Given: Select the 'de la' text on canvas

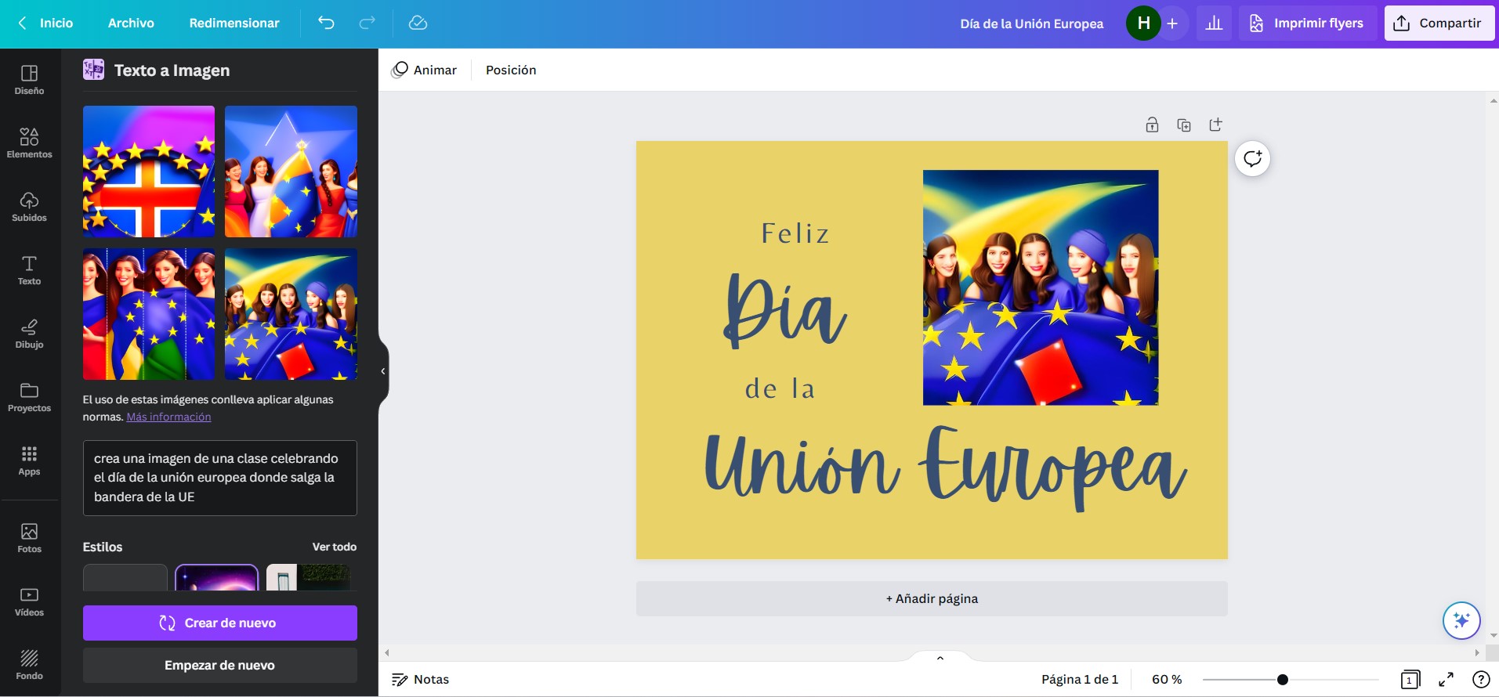Looking at the screenshot, I should (x=780, y=388).
